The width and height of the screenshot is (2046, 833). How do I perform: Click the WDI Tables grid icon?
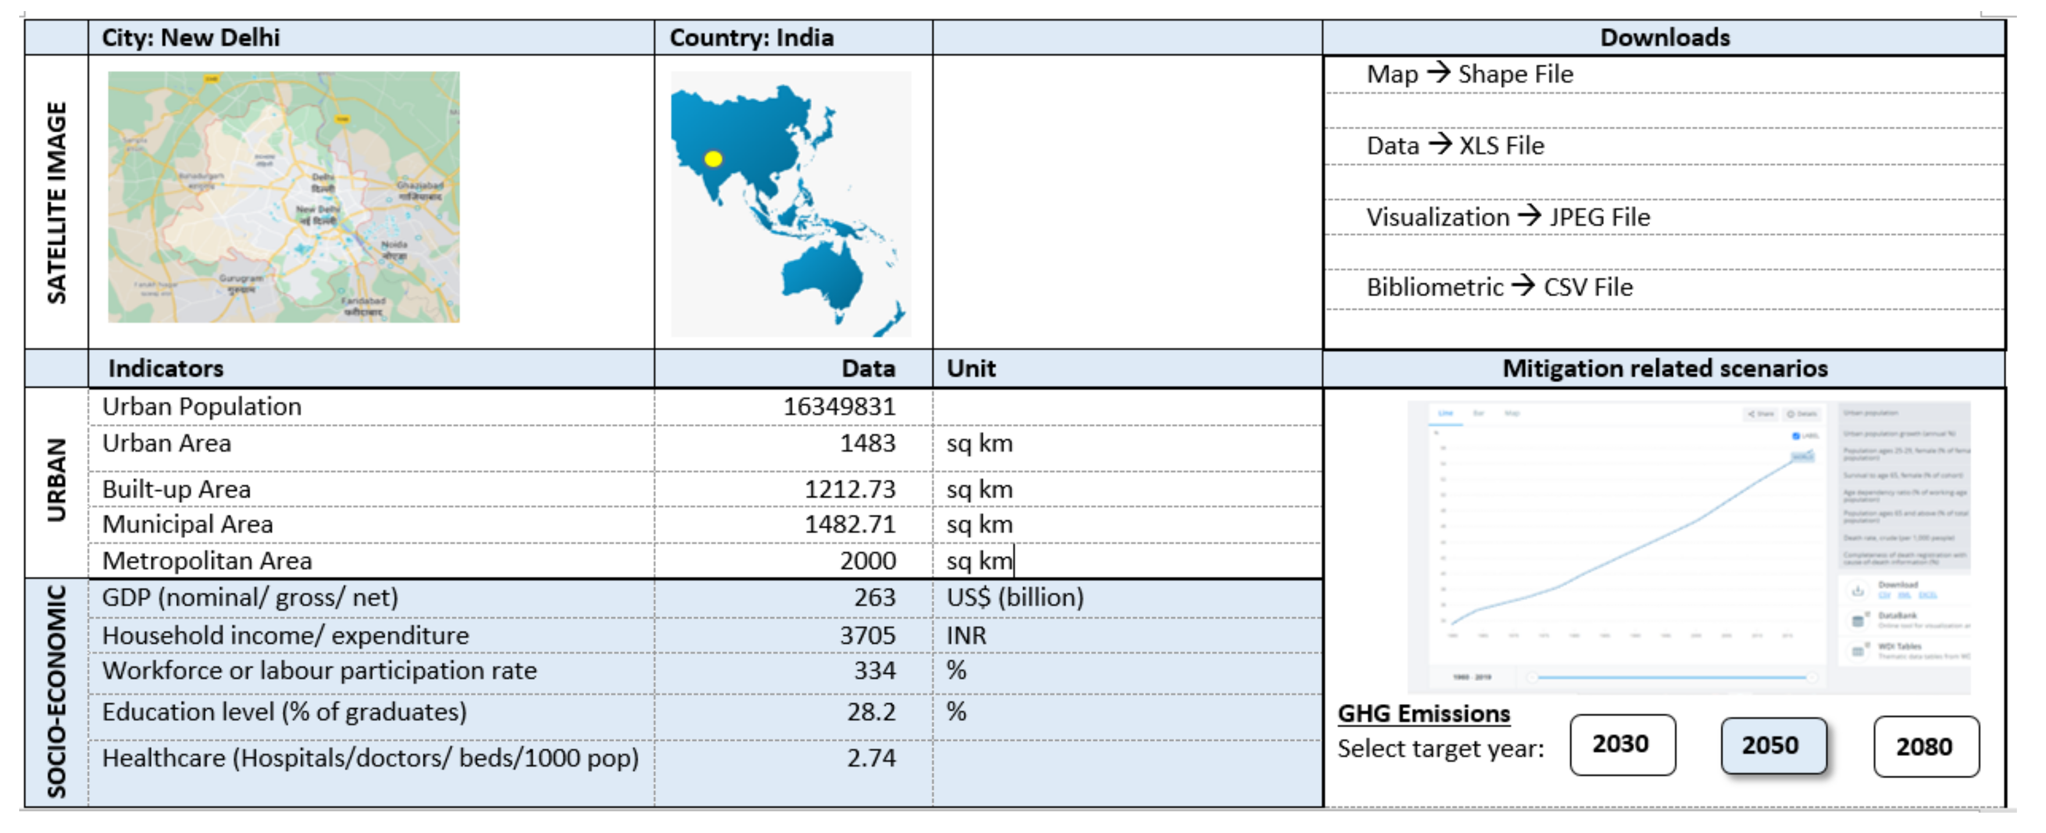click(1858, 652)
